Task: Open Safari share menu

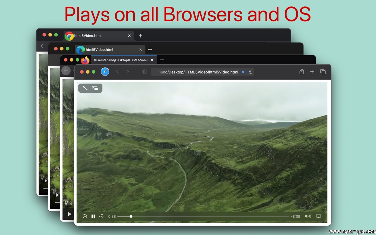Action: pyautogui.click(x=302, y=72)
